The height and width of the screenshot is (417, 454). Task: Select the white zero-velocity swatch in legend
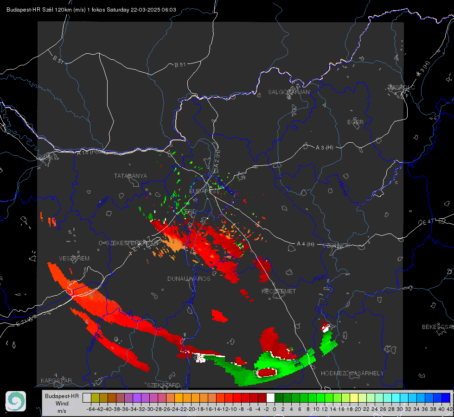[x=270, y=398]
